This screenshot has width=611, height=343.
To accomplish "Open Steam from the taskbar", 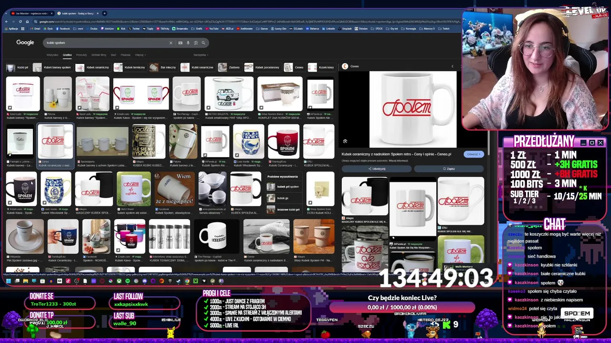I will (179, 281).
